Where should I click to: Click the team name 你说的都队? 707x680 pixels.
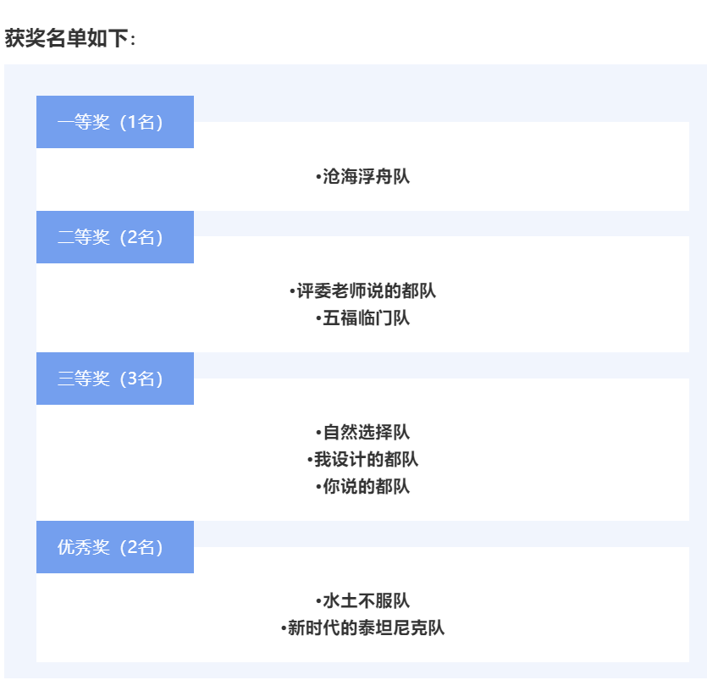[x=367, y=487]
